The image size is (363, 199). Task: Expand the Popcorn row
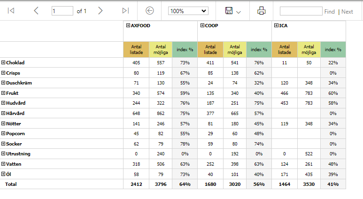point(3,133)
